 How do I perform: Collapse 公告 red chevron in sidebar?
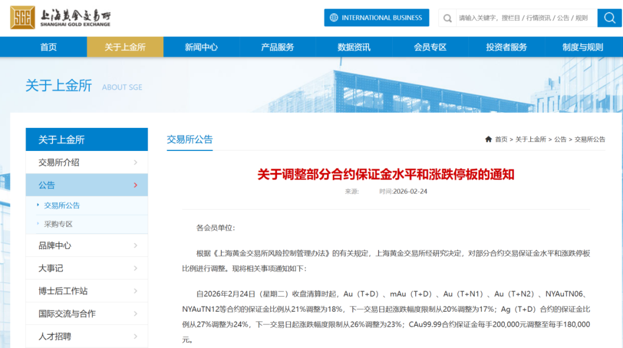click(x=136, y=185)
